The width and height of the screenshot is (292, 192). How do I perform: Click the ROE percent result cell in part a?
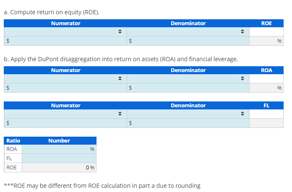(266, 41)
